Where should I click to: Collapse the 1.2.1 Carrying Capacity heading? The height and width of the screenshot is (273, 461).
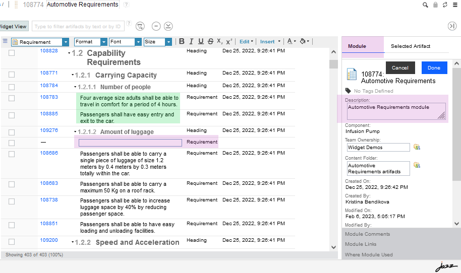73,76
